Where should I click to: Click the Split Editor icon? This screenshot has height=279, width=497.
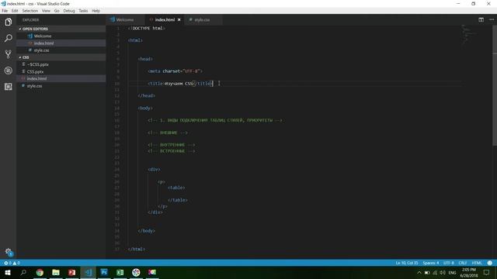[x=481, y=19]
